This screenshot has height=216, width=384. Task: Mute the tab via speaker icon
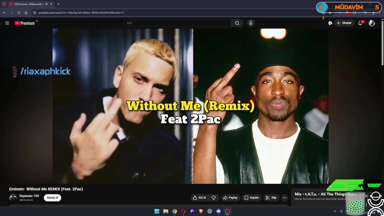click(46, 4)
